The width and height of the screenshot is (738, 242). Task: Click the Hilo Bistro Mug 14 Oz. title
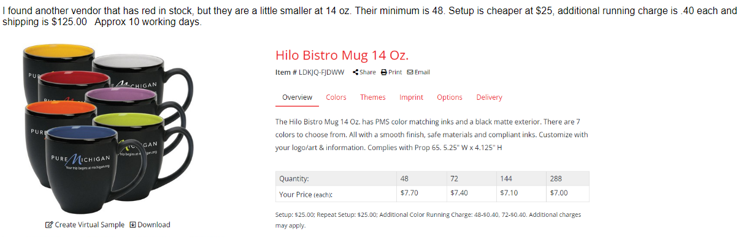(x=342, y=55)
